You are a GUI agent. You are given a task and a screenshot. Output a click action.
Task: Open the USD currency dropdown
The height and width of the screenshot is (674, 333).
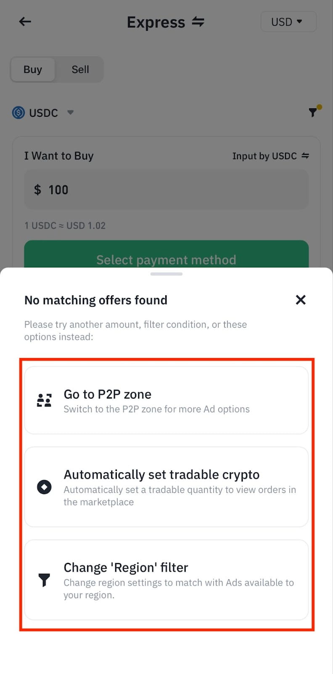tap(288, 22)
